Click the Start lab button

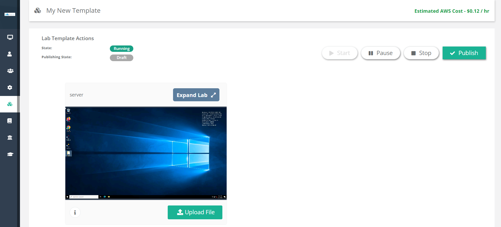[x=339, y=53]
